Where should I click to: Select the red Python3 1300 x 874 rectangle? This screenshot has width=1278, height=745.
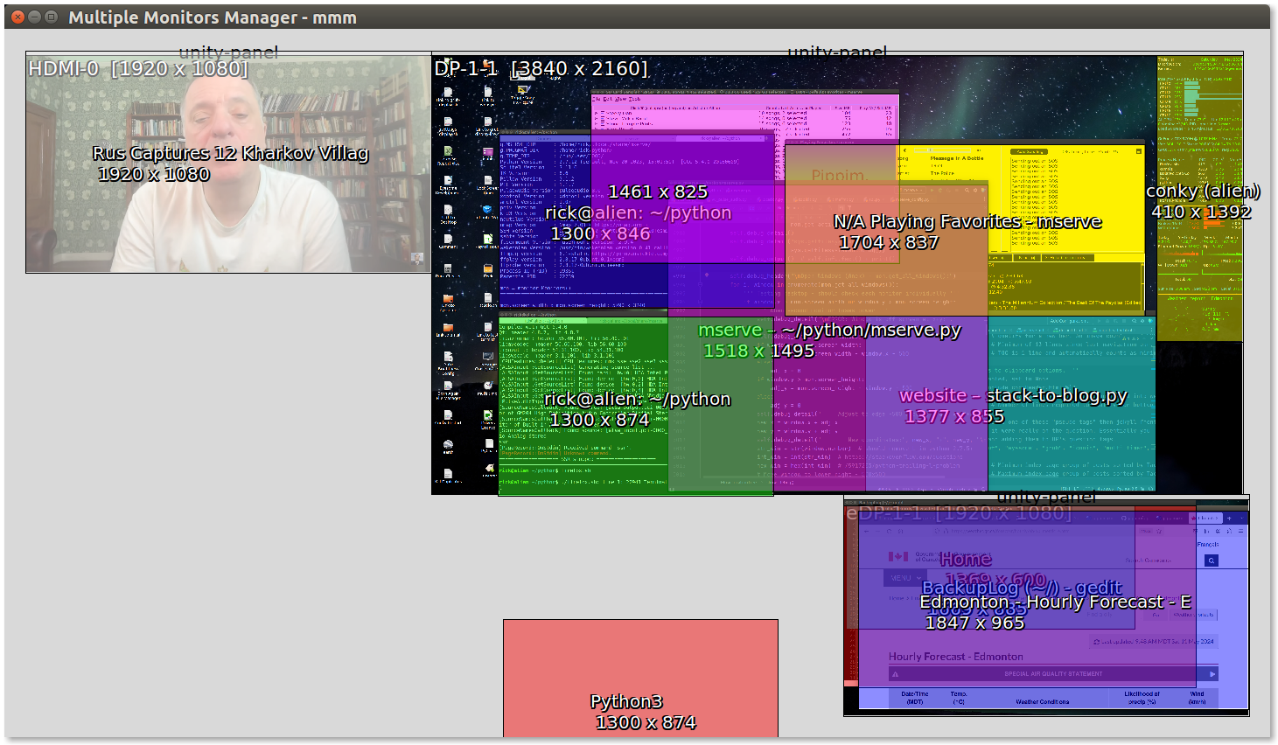click(x=640, y=679)
